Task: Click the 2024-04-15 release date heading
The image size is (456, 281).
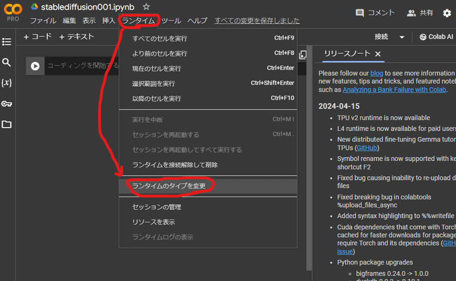Action: 339,106
